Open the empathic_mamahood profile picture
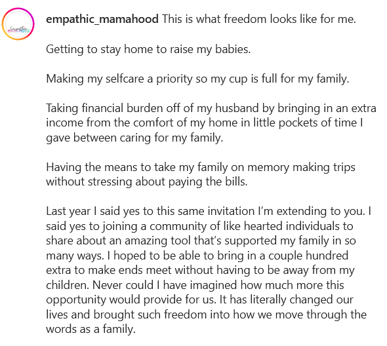The height and width of the screenshot is (346, 387). click(18, 24)
